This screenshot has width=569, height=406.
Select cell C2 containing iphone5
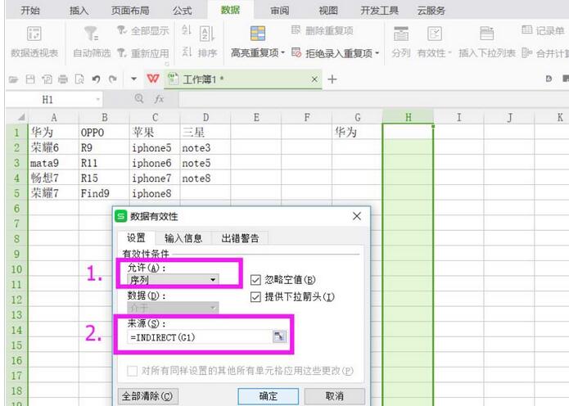coord(155,147)
